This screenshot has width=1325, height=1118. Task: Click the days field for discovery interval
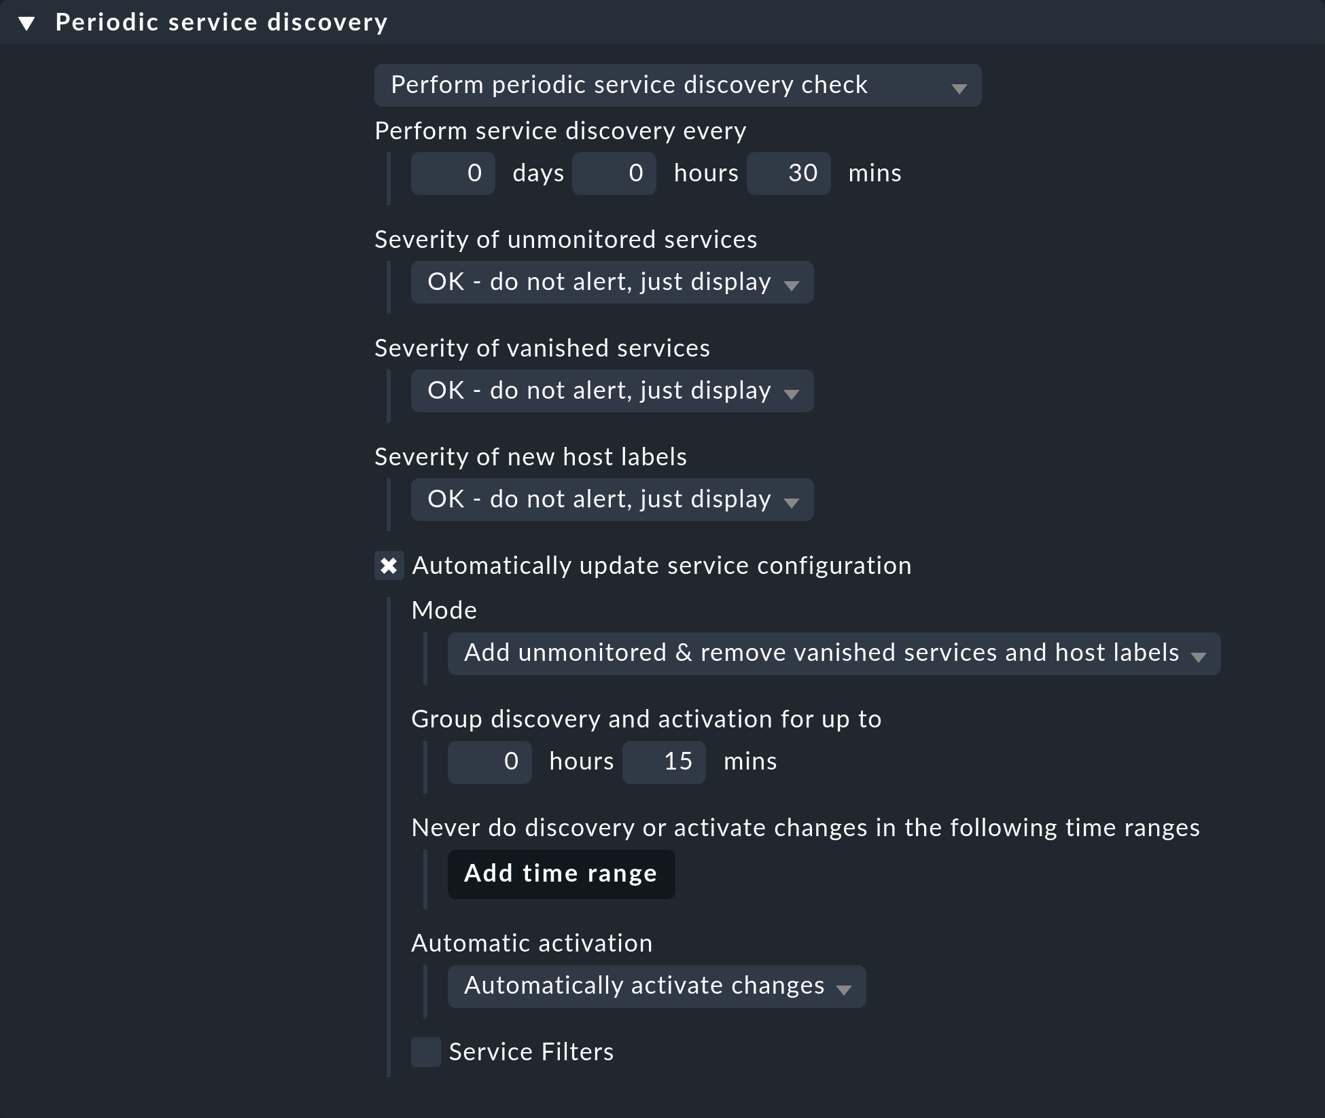point(453,174)
